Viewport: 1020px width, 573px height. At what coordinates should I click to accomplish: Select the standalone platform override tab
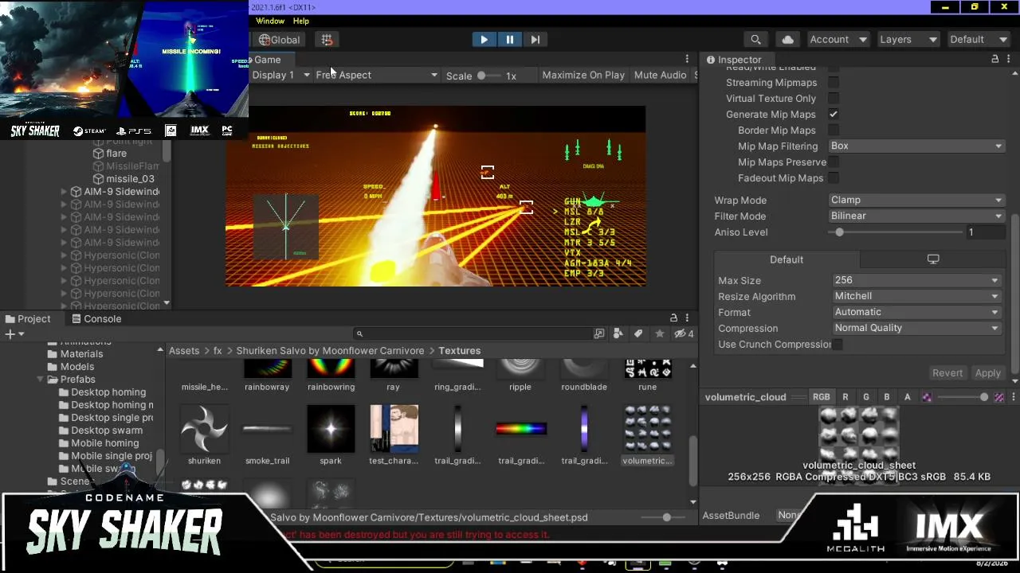(933, 259)
